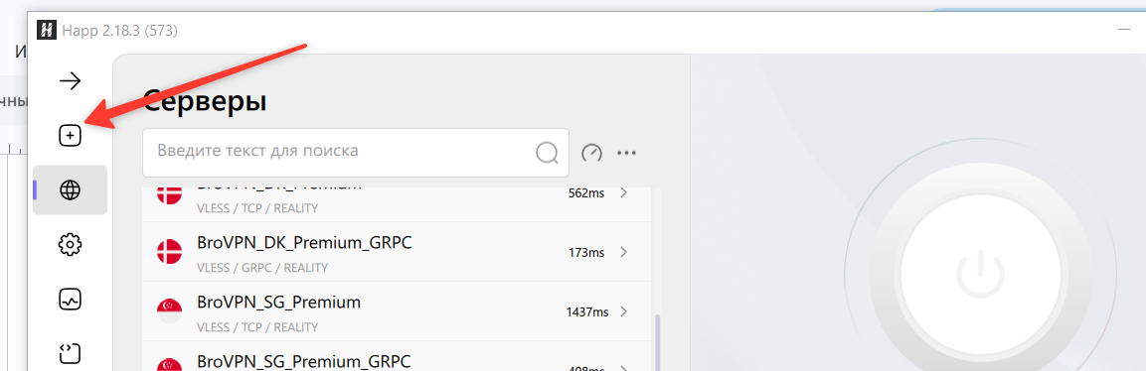Expand details chevron for BroVPN_DK_Premium_GRPC
1146x371 pixels.
click(x=623, y=252)
